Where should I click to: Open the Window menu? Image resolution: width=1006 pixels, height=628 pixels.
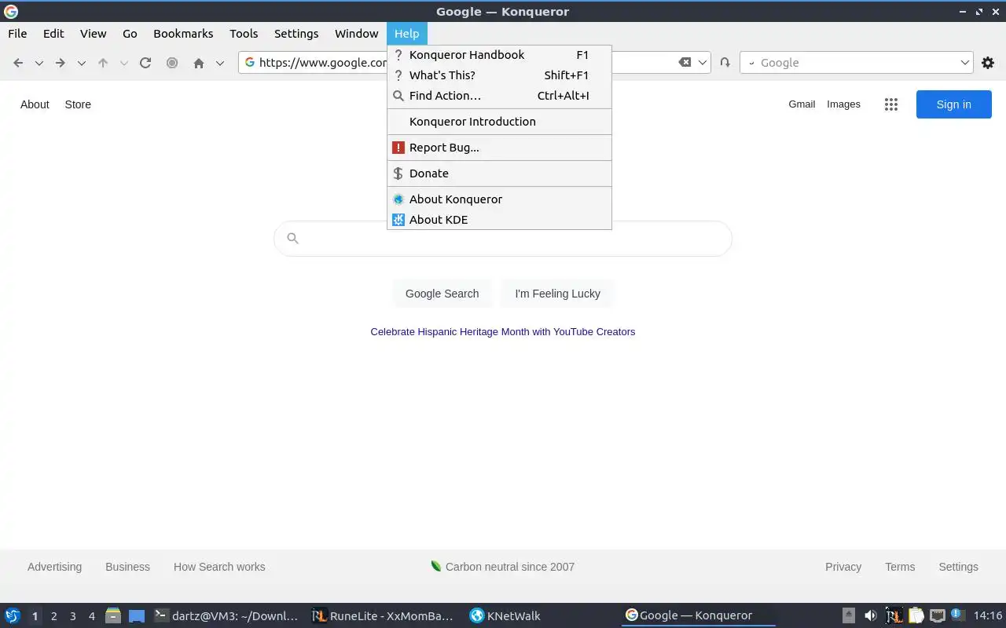[x=356, y=34]
